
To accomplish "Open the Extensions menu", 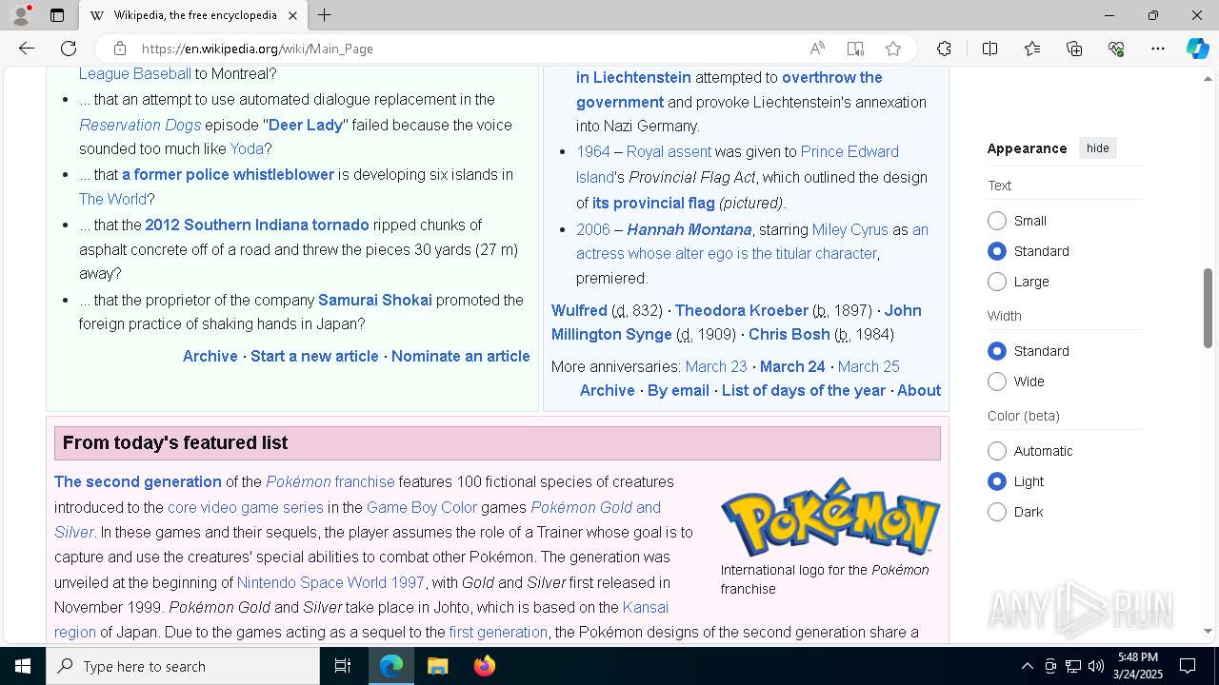I will click(x=944, y=49).
